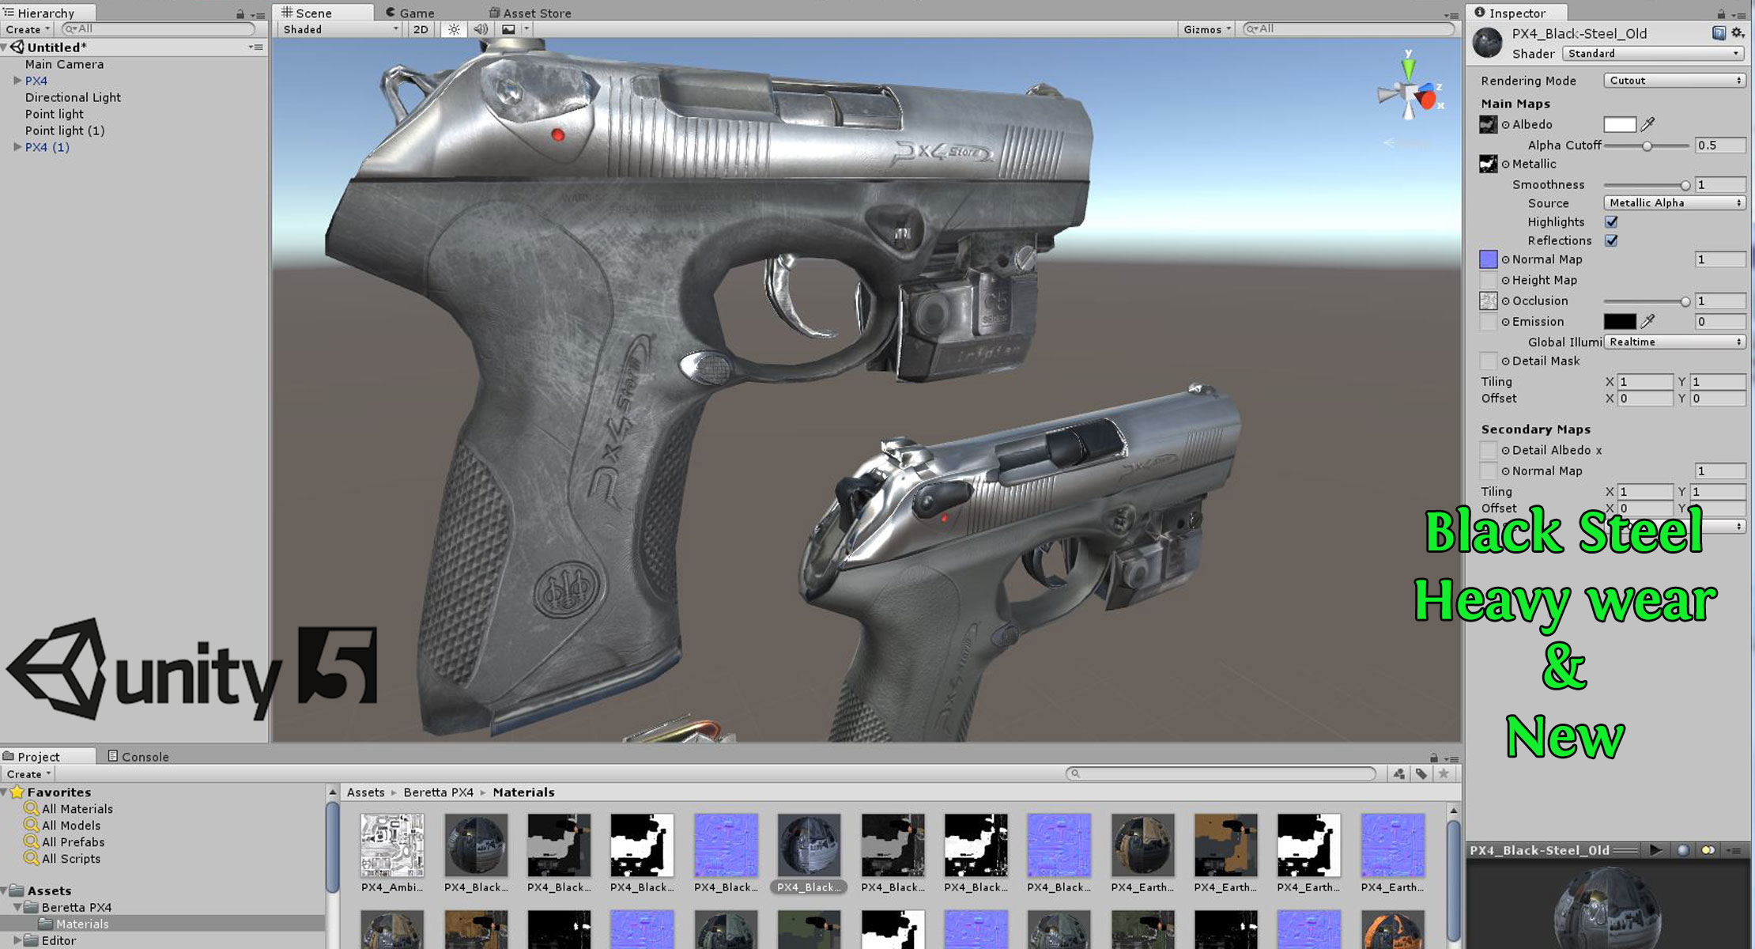Screen dimensions: 1755x949
Task: Click the Normal Map texture thumbnail
Action: point(1488,259)
